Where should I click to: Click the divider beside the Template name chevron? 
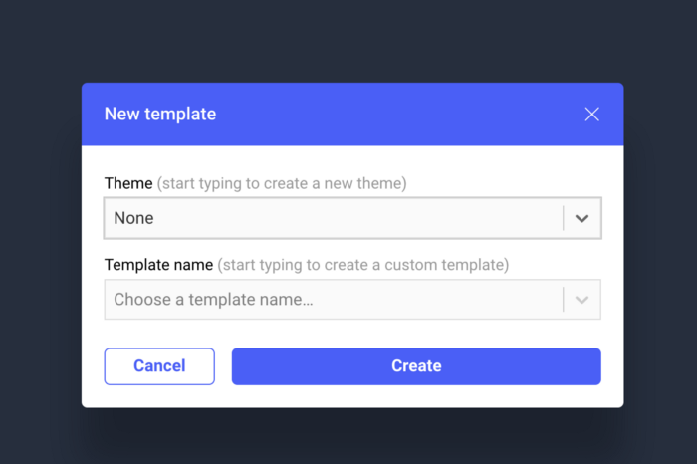tap(564, 300)
